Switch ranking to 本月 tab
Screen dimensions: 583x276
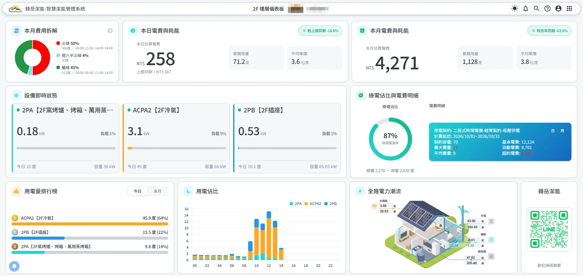157,191
